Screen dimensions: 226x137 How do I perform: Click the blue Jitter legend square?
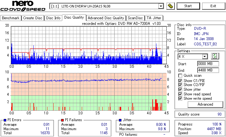pos(120,120)
